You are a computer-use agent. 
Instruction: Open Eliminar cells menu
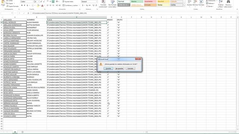(195, 4)
